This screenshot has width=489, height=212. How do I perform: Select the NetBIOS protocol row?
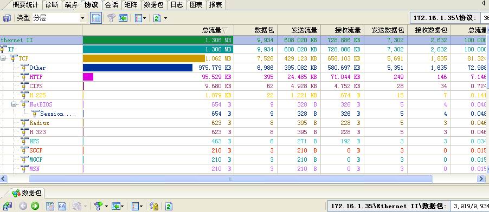pos(243,104)
